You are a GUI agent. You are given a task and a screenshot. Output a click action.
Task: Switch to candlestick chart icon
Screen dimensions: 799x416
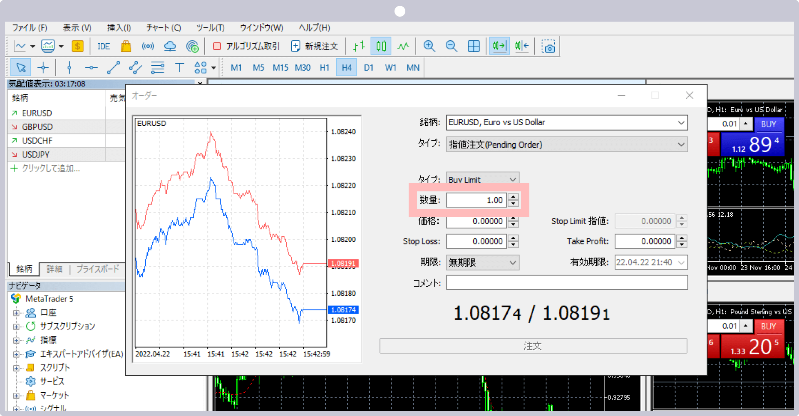pyautogui.click(x=381, y=46)
